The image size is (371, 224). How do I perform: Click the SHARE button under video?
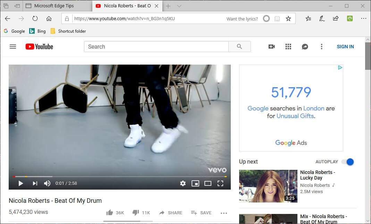[171, 213]
